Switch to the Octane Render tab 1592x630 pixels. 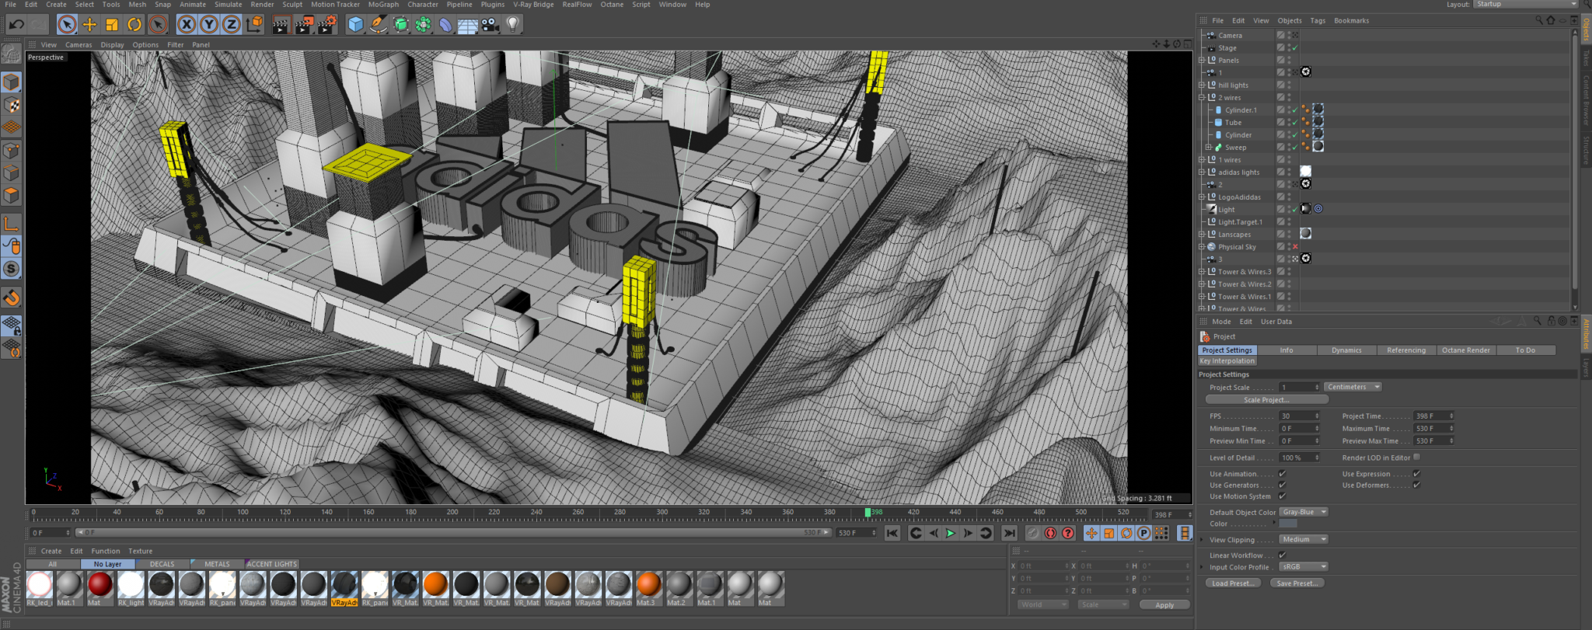coord(1466,350)
